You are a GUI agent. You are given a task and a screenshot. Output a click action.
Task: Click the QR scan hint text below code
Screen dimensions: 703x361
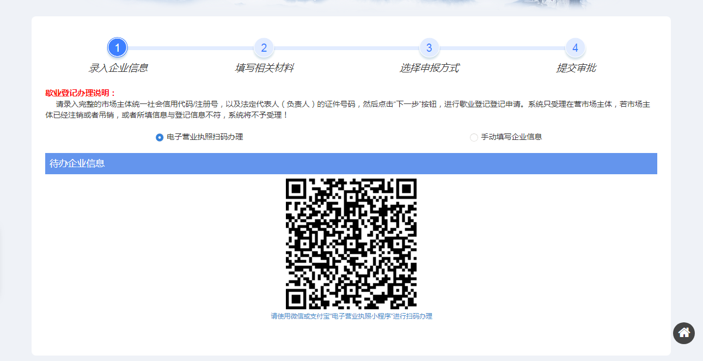(x=352, y=316)
